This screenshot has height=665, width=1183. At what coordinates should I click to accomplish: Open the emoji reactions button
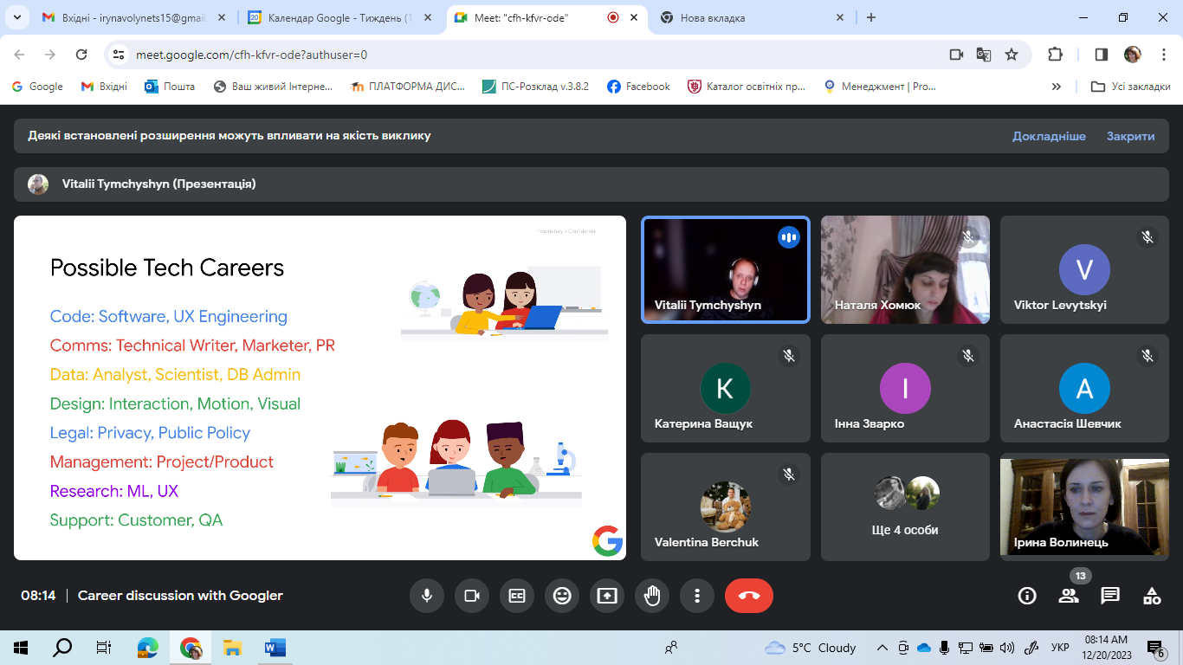click(x=562, y=596)
